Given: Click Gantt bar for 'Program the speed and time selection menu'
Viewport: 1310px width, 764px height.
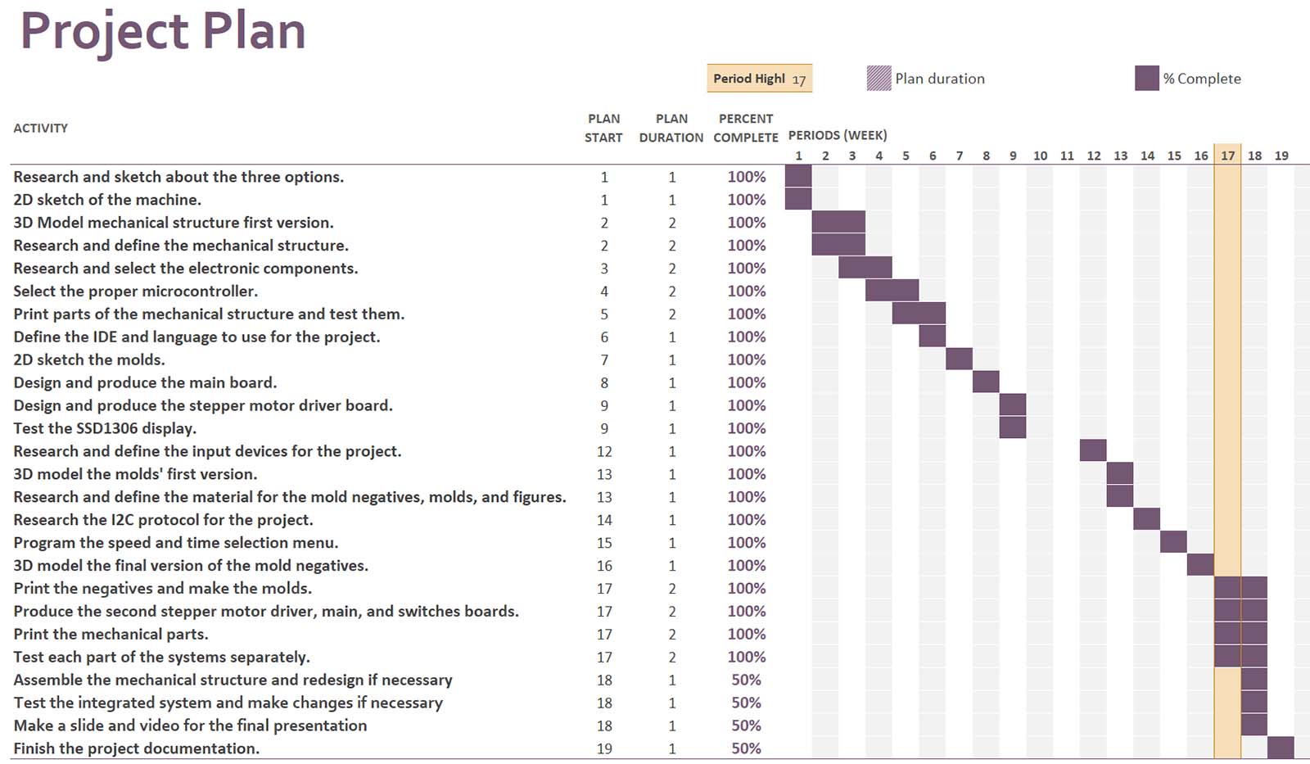Looking at the screenshot, I should click(1174, 542).
